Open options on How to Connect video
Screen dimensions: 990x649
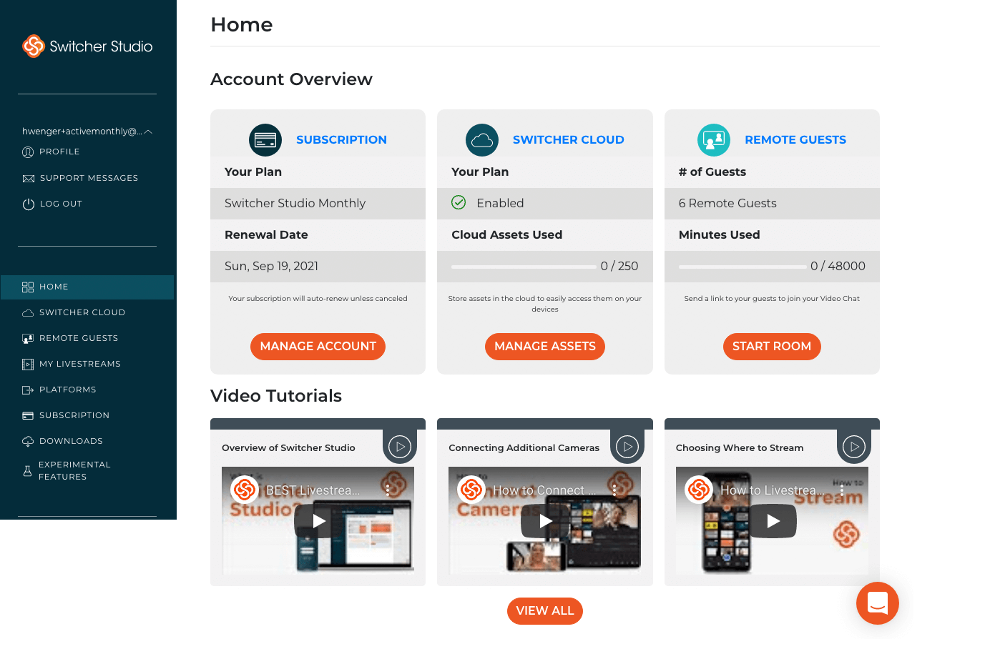(x=614, y=490)
